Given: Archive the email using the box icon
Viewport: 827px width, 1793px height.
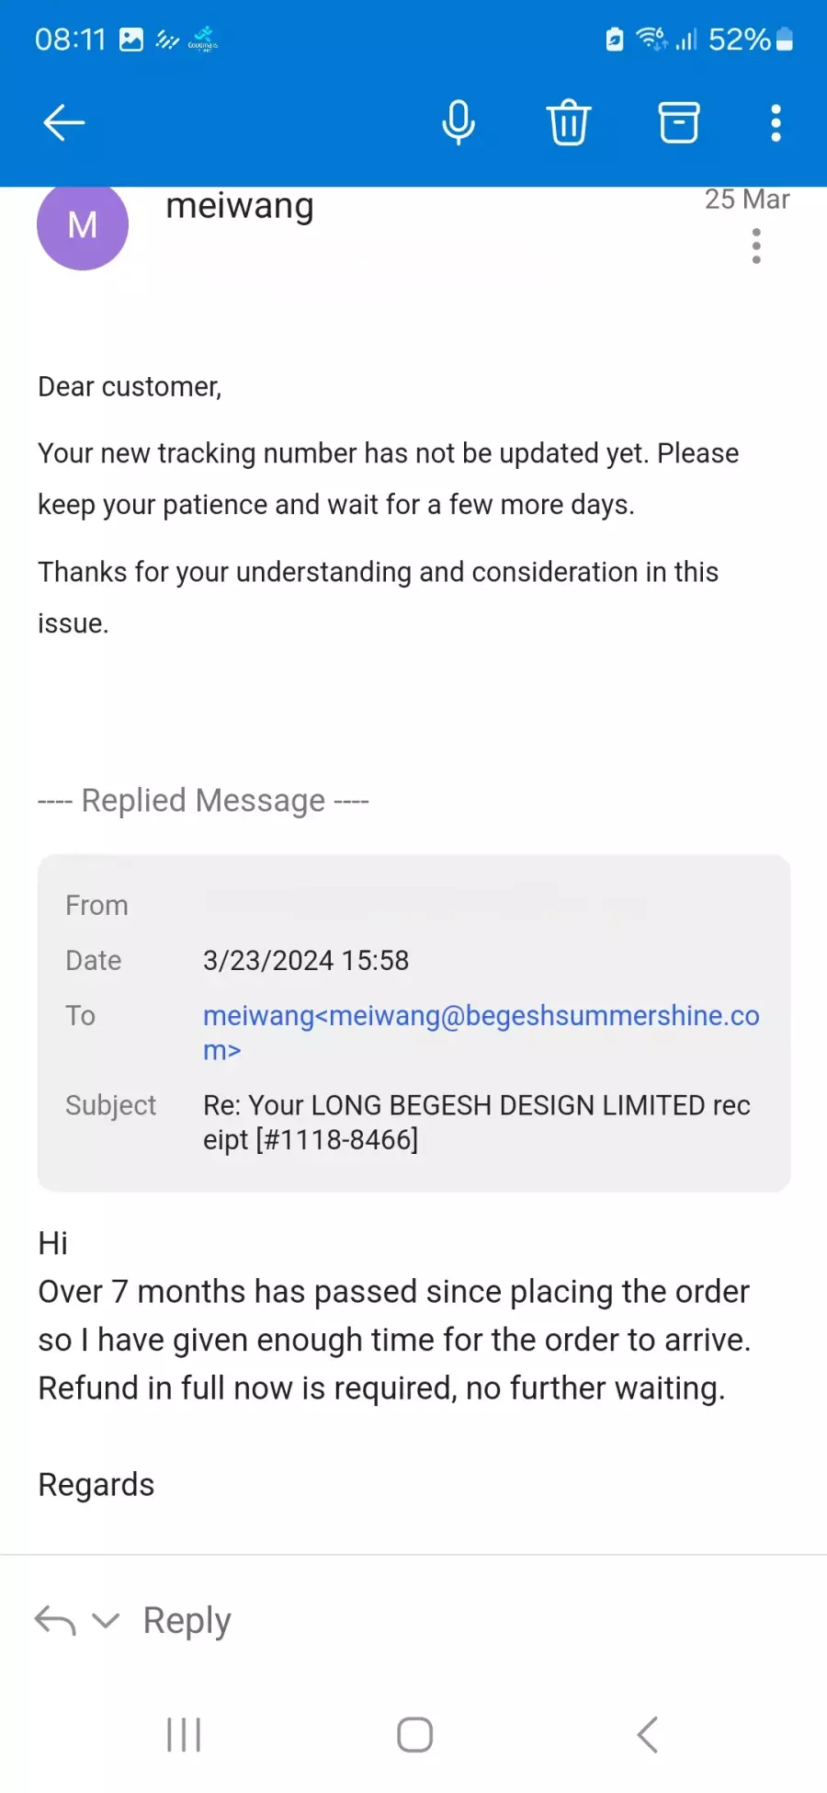Looking at the screenshot, I should point(679,122).
